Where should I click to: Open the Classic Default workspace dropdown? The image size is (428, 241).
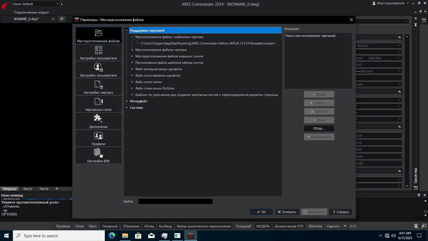click(35, 4)
